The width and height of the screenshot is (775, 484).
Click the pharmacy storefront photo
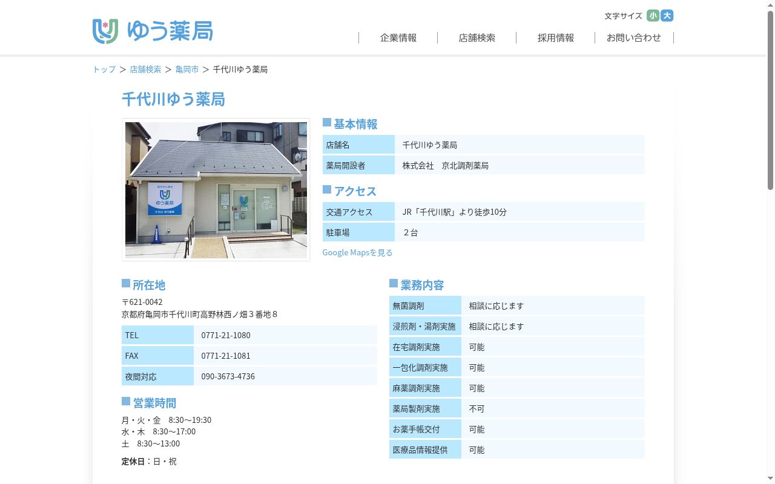[x=216, y=190]
